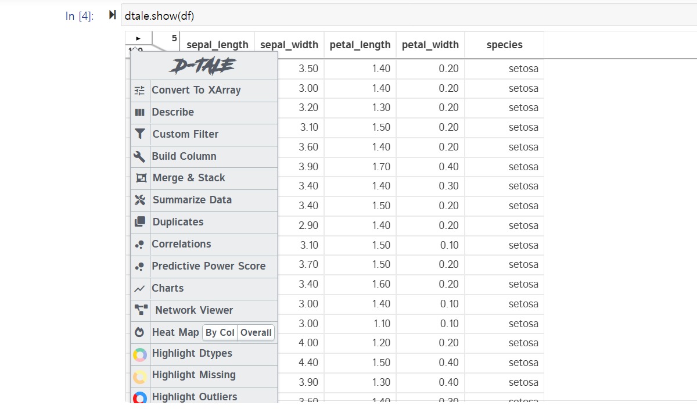Open petal_width column header menu

430,45
